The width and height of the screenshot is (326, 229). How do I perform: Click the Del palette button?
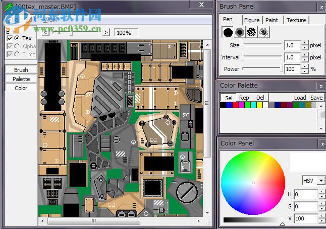[260, 98]
